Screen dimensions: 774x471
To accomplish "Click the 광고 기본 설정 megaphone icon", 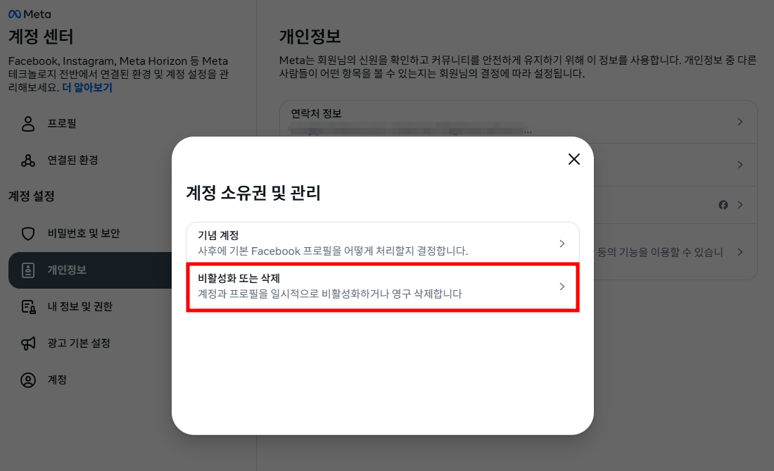I will click(28, 343).
